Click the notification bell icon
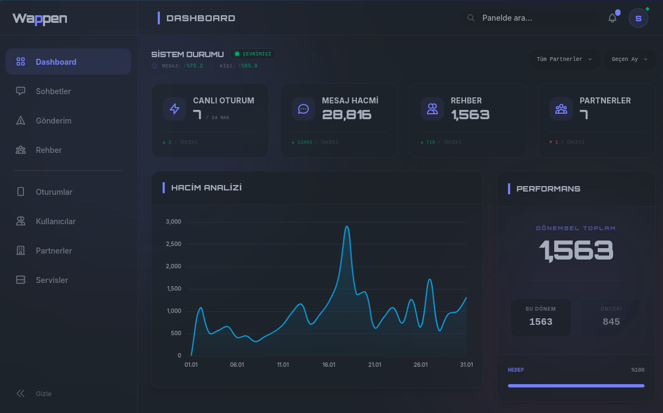Image resolution: width=663 pixels, height=413 pixels. point(612,18)
